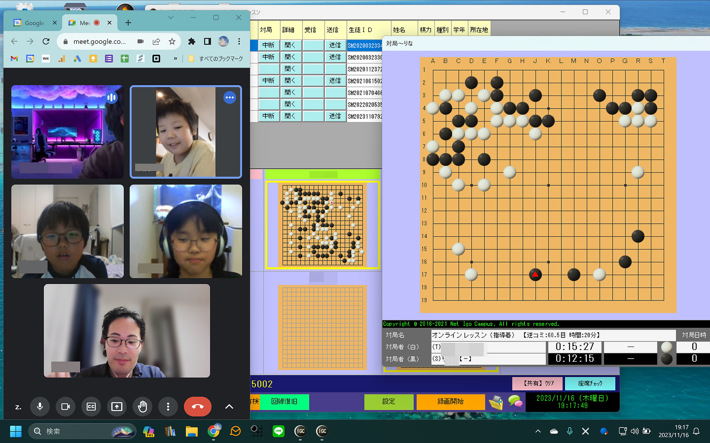Open options on the highlighted participant tile
This screenshot has height=443, width=710.
[x=230, y=97]
